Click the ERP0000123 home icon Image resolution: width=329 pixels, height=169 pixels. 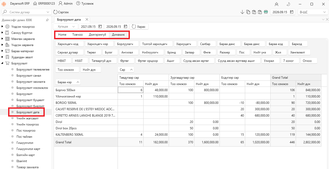(x=35, y=4)
